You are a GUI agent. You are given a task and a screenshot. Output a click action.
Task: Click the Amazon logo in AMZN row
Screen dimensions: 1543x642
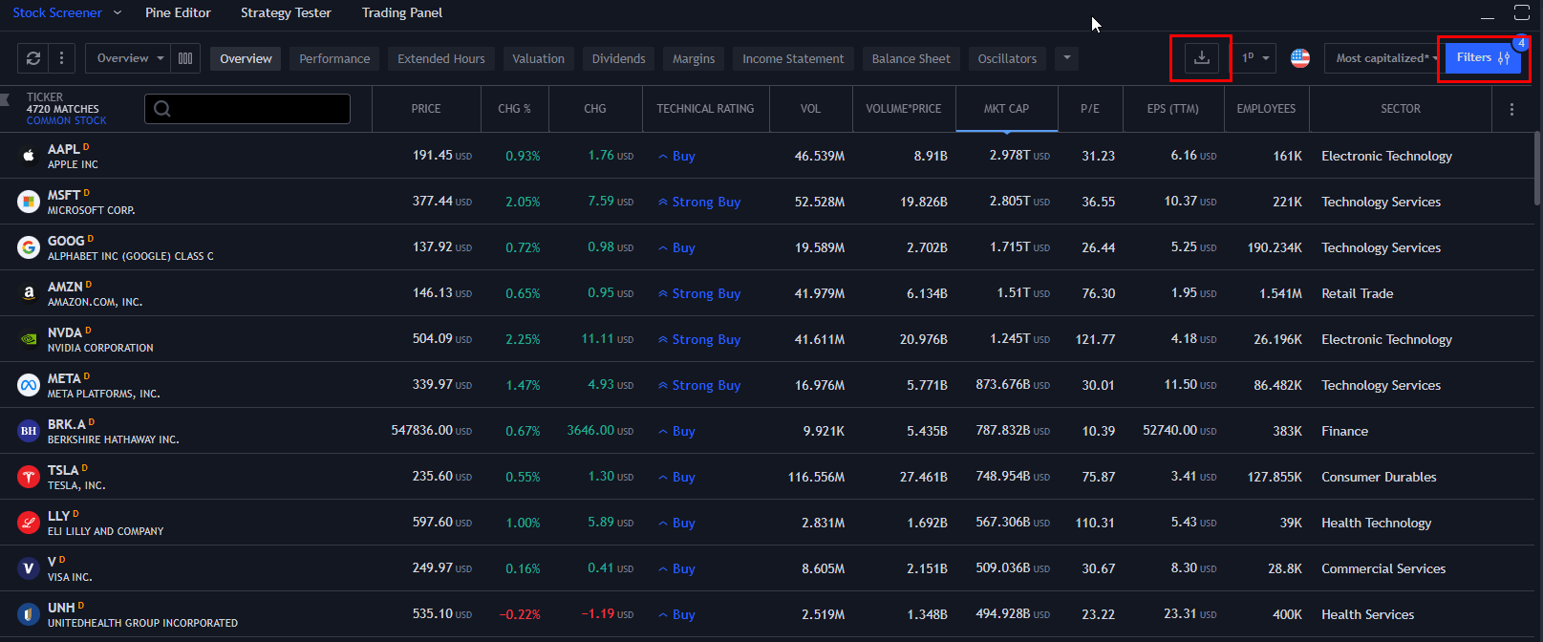pos(29,293)
